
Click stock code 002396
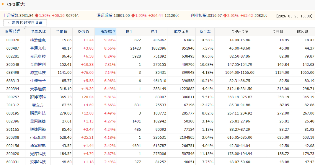point(13,121)
